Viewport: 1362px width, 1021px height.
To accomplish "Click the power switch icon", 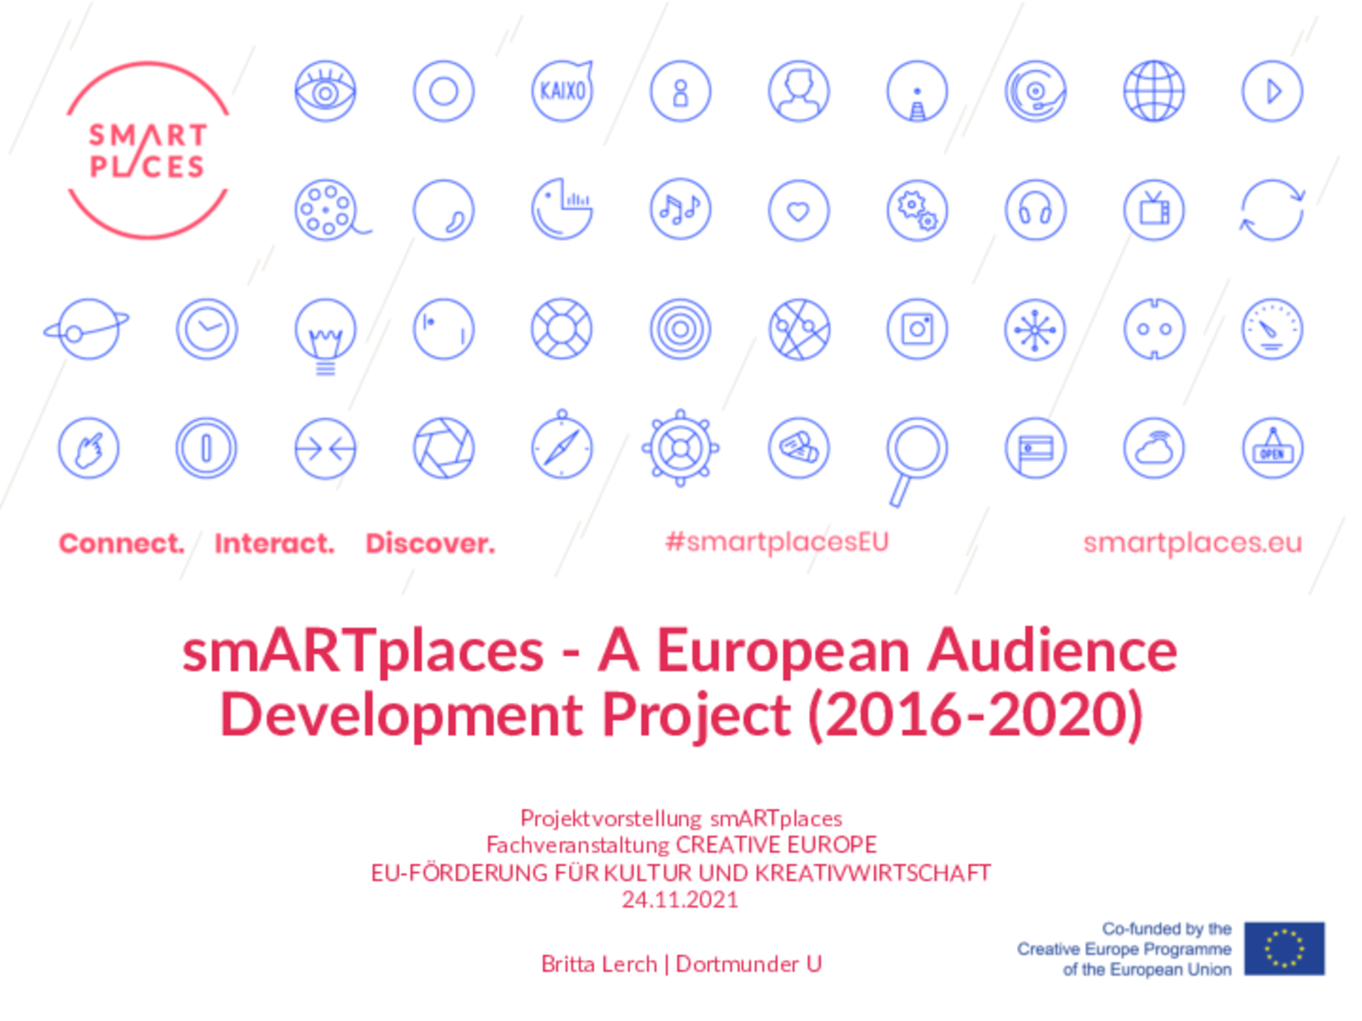I will tap(207, 448).
